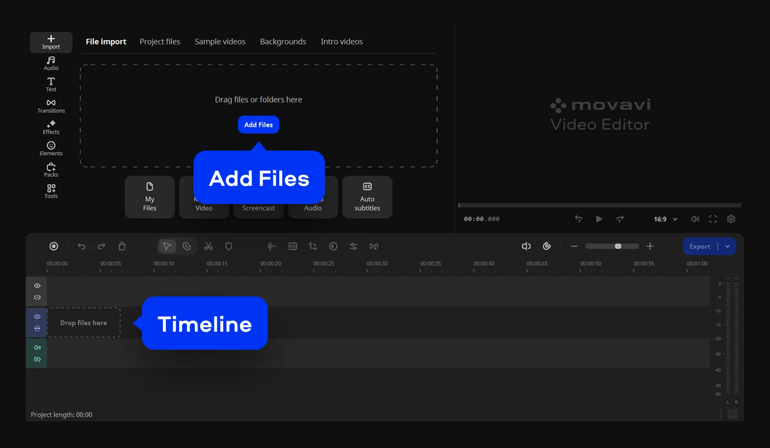Click the Add Files button
The image size is (770, 448).
pyautogui.click(x=258, y=125)
